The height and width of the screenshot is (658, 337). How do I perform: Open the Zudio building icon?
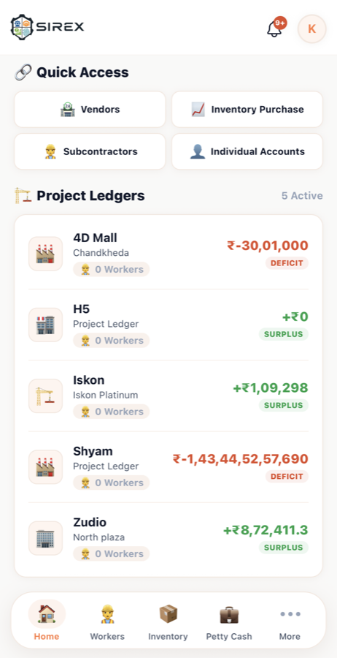[46, 538]
